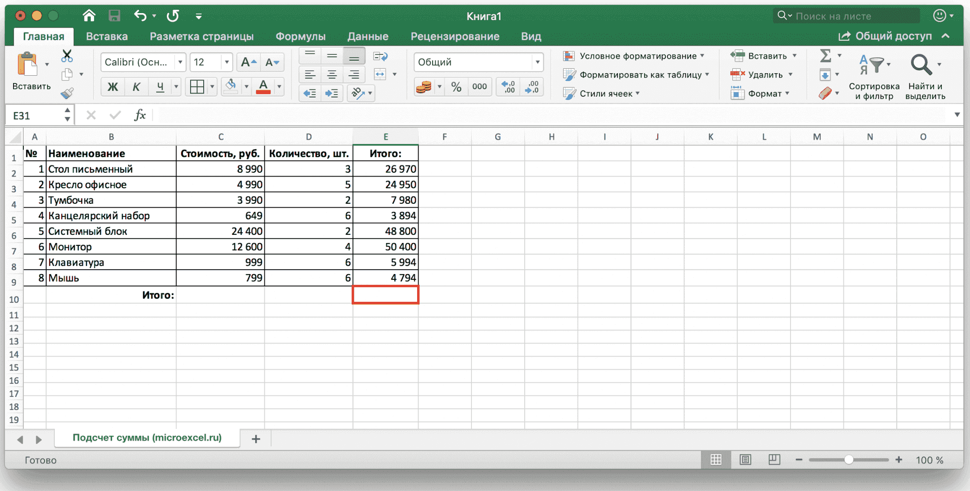Click the percent style icon

456,87
